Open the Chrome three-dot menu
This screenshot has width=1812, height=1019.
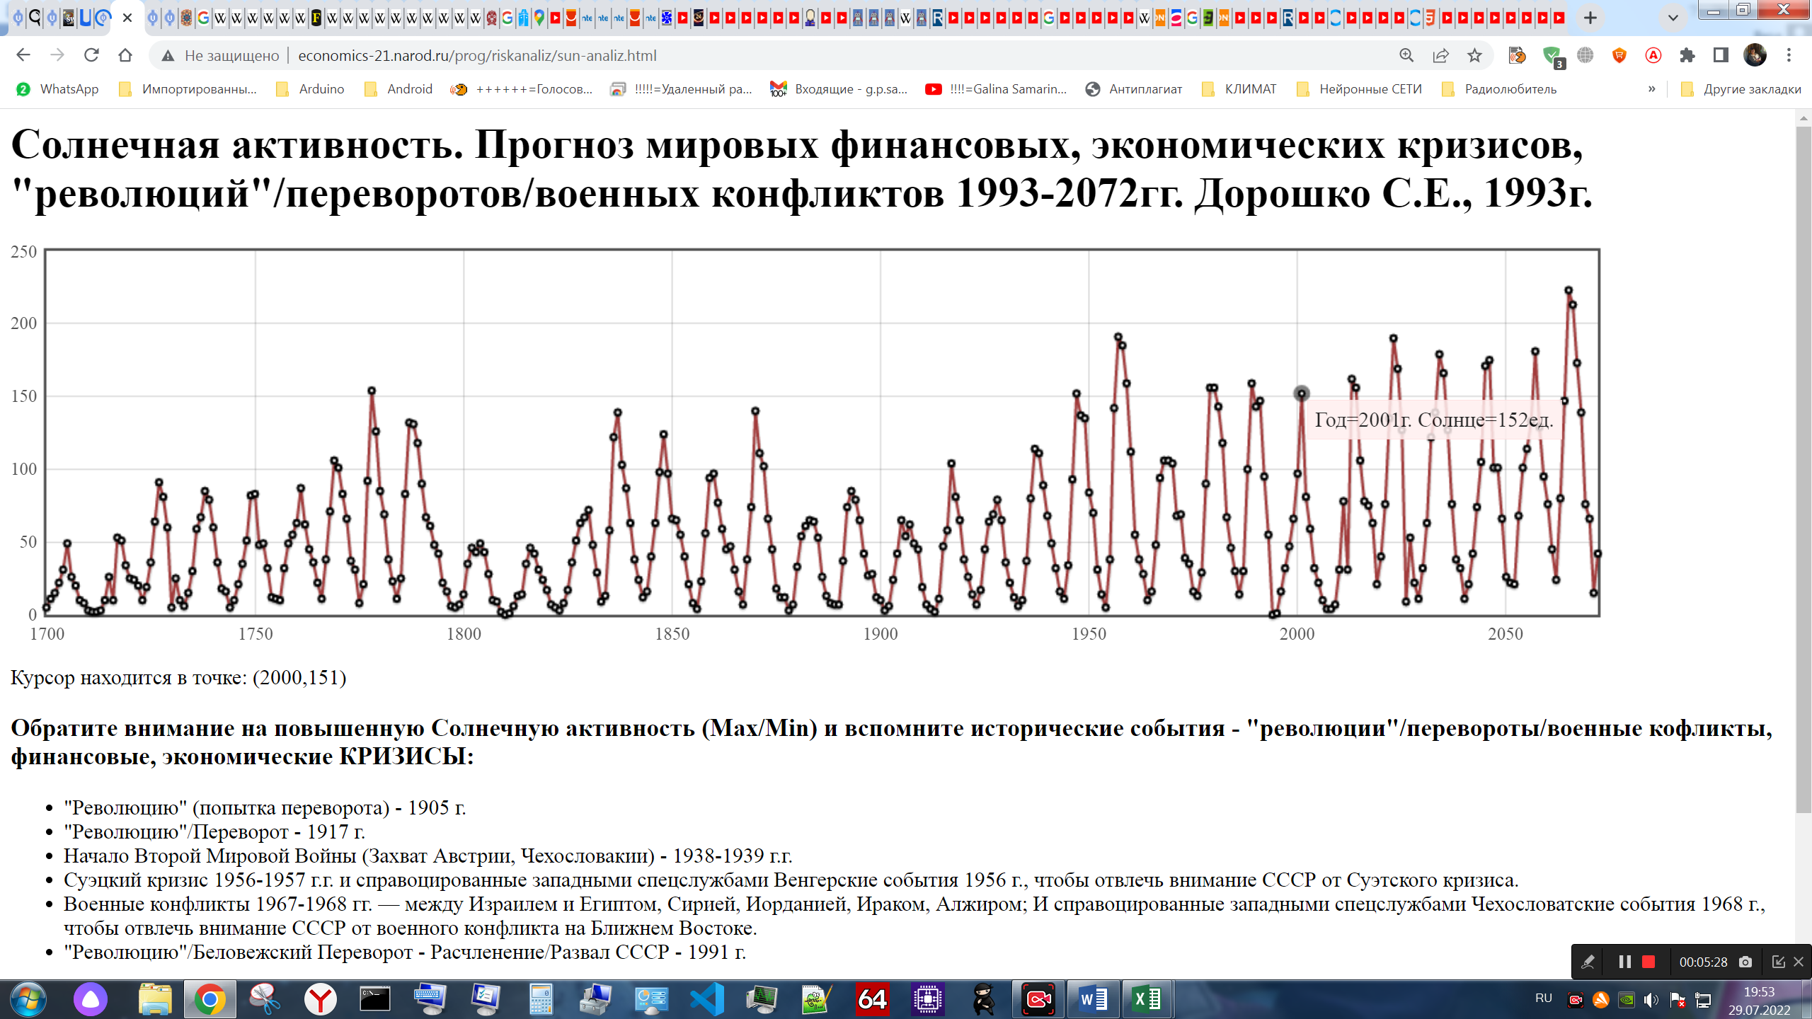pos(1789,55)
